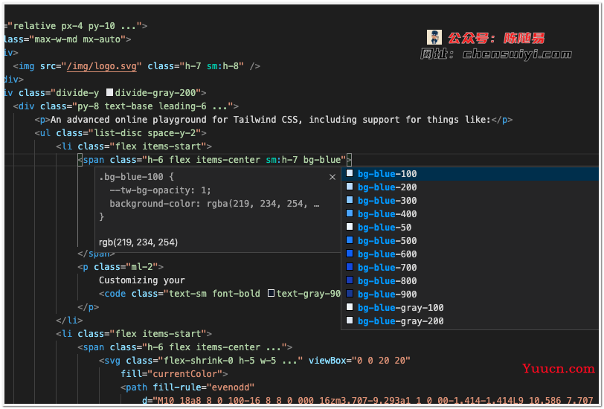This screenshot has height=409, width=604.
Task: Choose bg-blue-600 from the suggestion list
Action: click(x=469, y=254)
